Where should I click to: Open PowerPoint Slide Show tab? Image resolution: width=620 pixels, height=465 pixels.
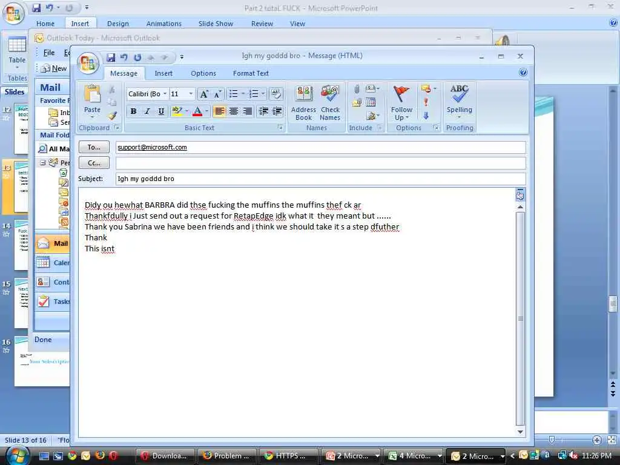[216, 24]
